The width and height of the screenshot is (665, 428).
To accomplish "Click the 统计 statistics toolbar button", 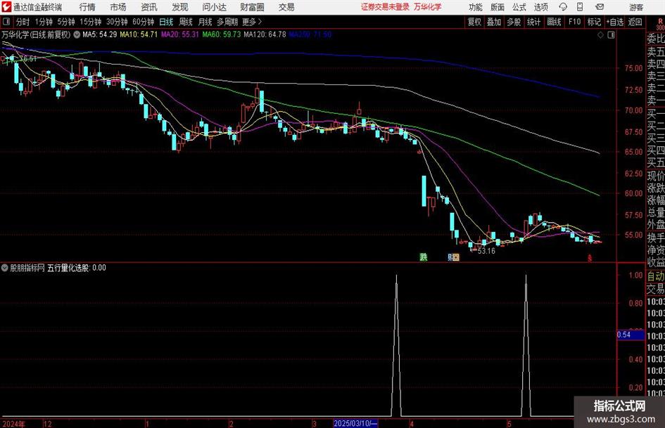I will pos(533,22).
